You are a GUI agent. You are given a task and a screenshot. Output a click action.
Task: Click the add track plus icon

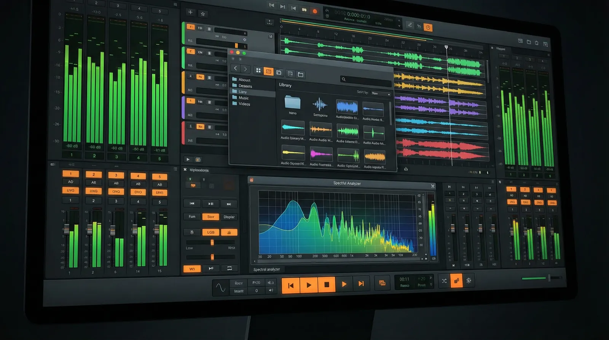190,13
